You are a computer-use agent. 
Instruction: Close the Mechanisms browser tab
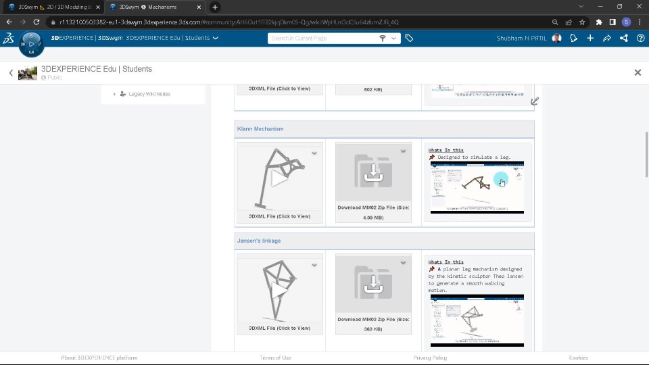[x=199, y=7]
